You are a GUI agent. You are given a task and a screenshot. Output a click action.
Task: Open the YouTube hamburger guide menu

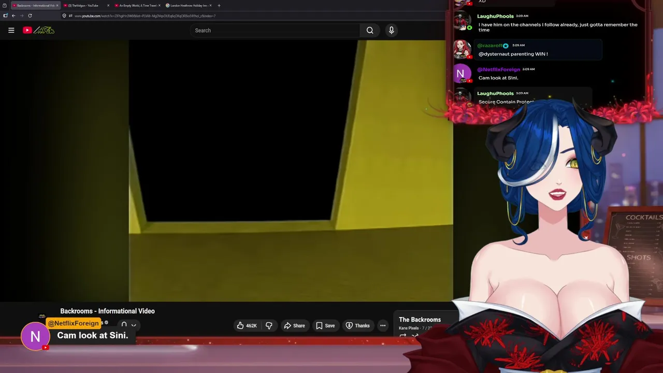click(11, 30)
